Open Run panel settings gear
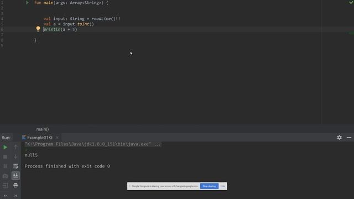Image resolution: width=354 pixels, height=199 pixels. click(339, 138)
